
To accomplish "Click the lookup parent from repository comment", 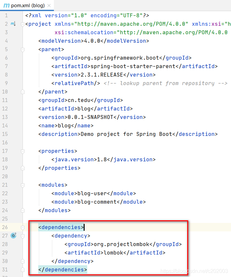I will [165, 83].
